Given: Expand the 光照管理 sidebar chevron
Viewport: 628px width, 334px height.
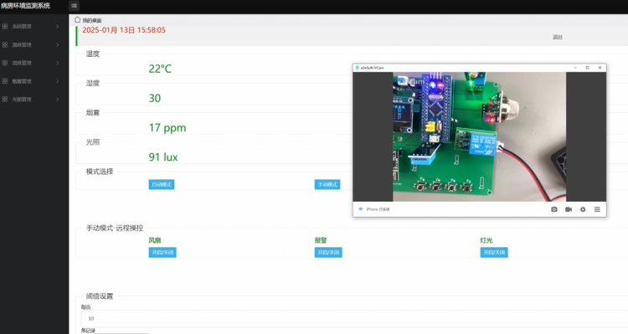Looking at the screenshot, I should pos(58,100).
